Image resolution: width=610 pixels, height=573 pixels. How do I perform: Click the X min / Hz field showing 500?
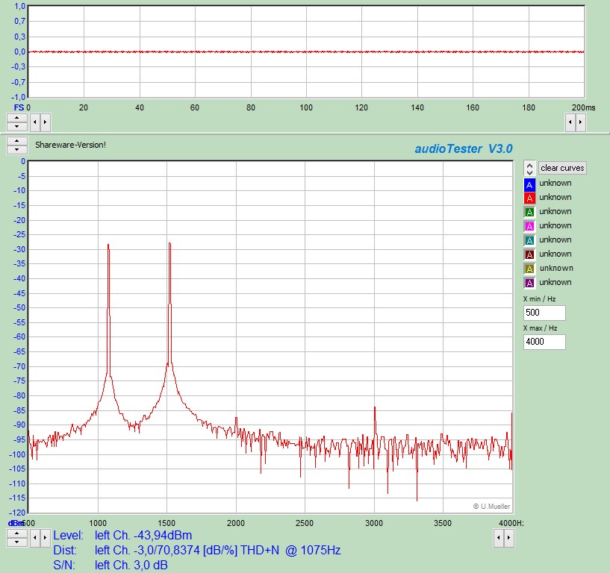click(544, 313)
